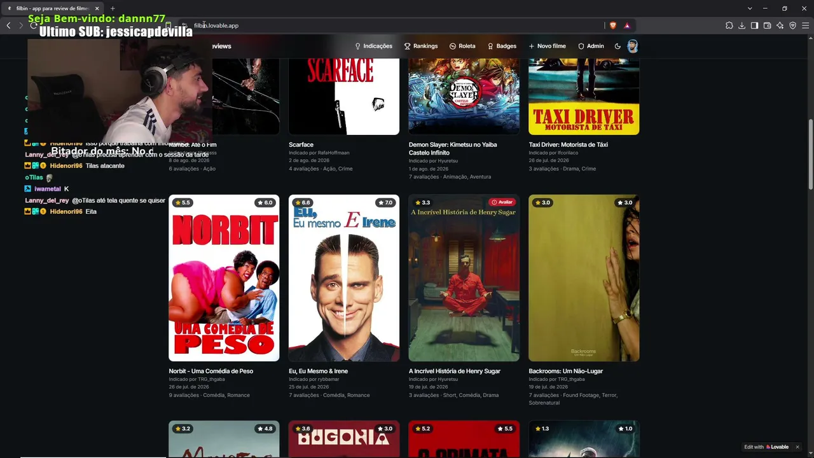The image size is (814, 458).
Task: Open the browser extensions puzzle icon
Action: 729,25
